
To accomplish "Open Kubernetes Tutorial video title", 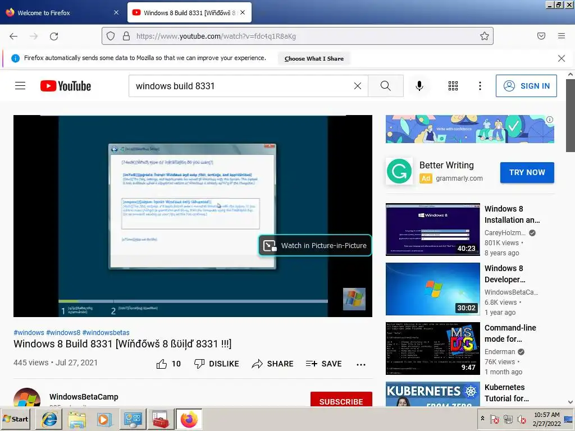I will (506, 393).
